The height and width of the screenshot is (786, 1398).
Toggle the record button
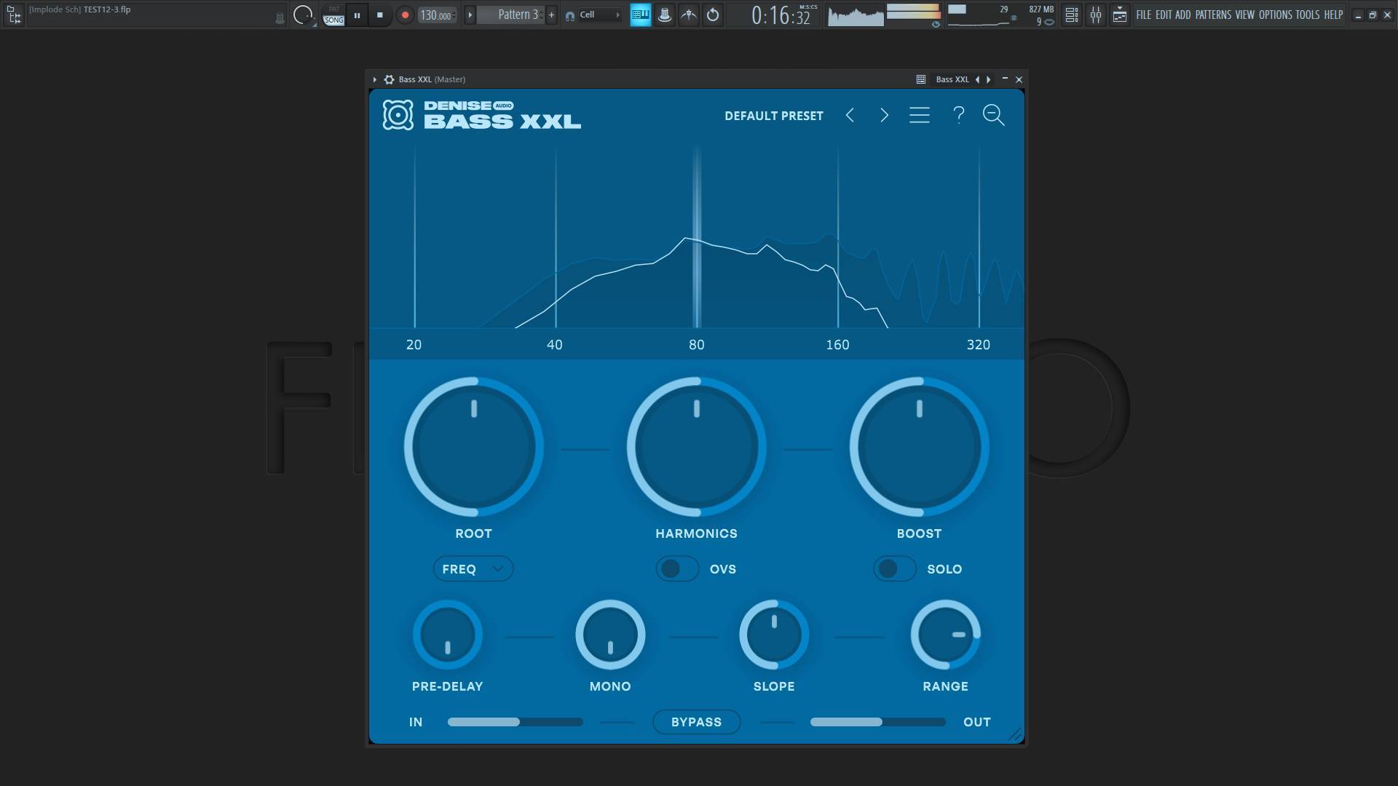pyautogui.click(x=405, y=15)
